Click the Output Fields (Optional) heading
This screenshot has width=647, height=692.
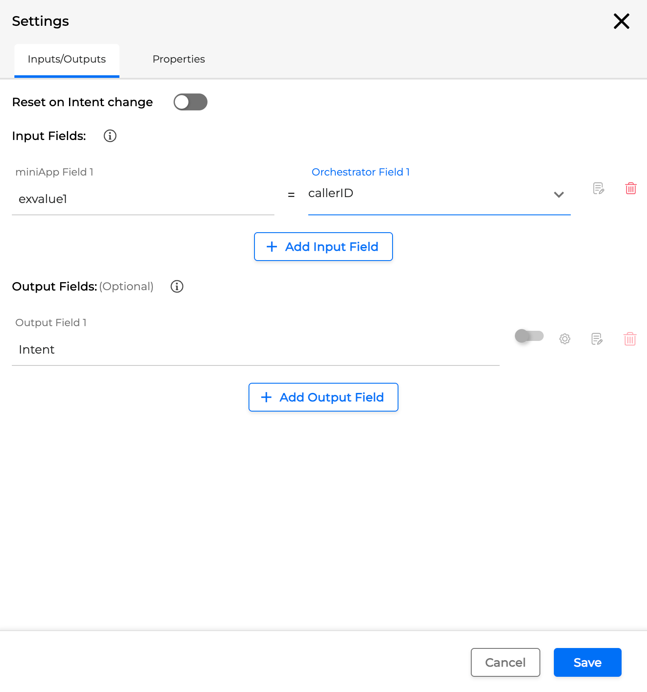click(x=83, y=286)
